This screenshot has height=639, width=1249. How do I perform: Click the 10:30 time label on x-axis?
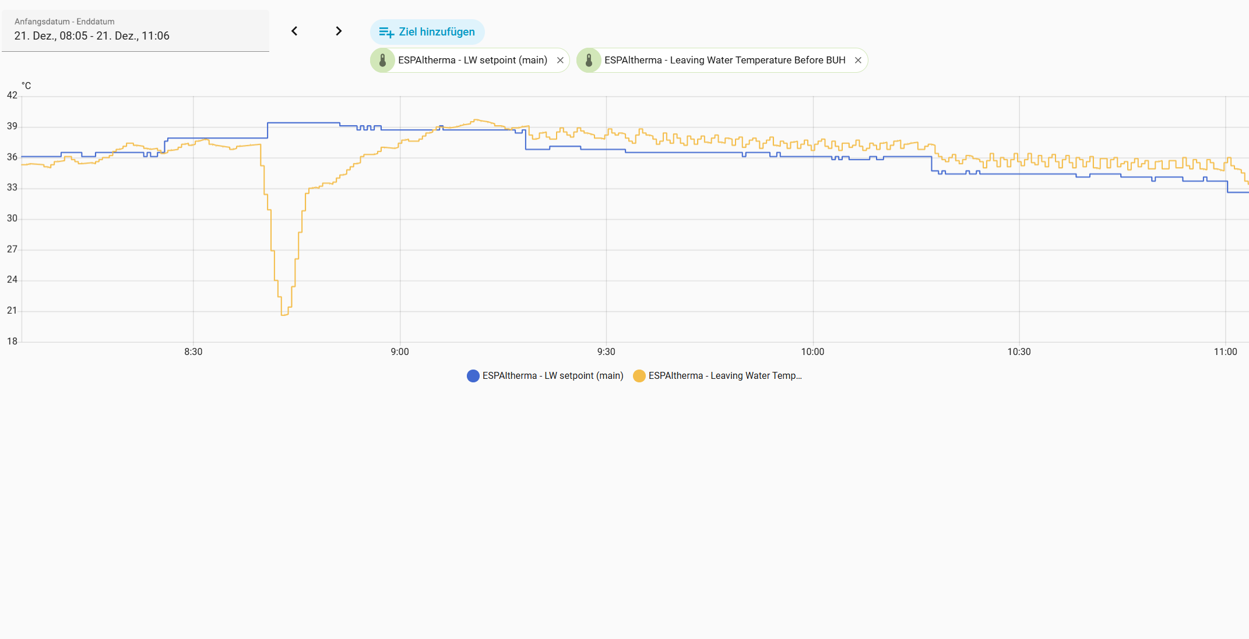(x=1019, y=352)
